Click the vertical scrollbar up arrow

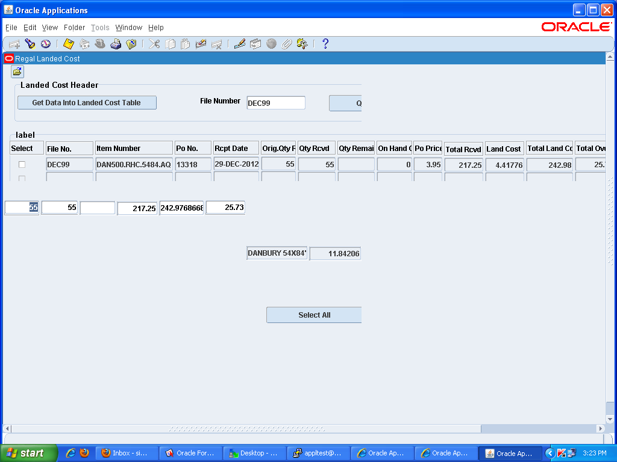(x=610, y=57)
